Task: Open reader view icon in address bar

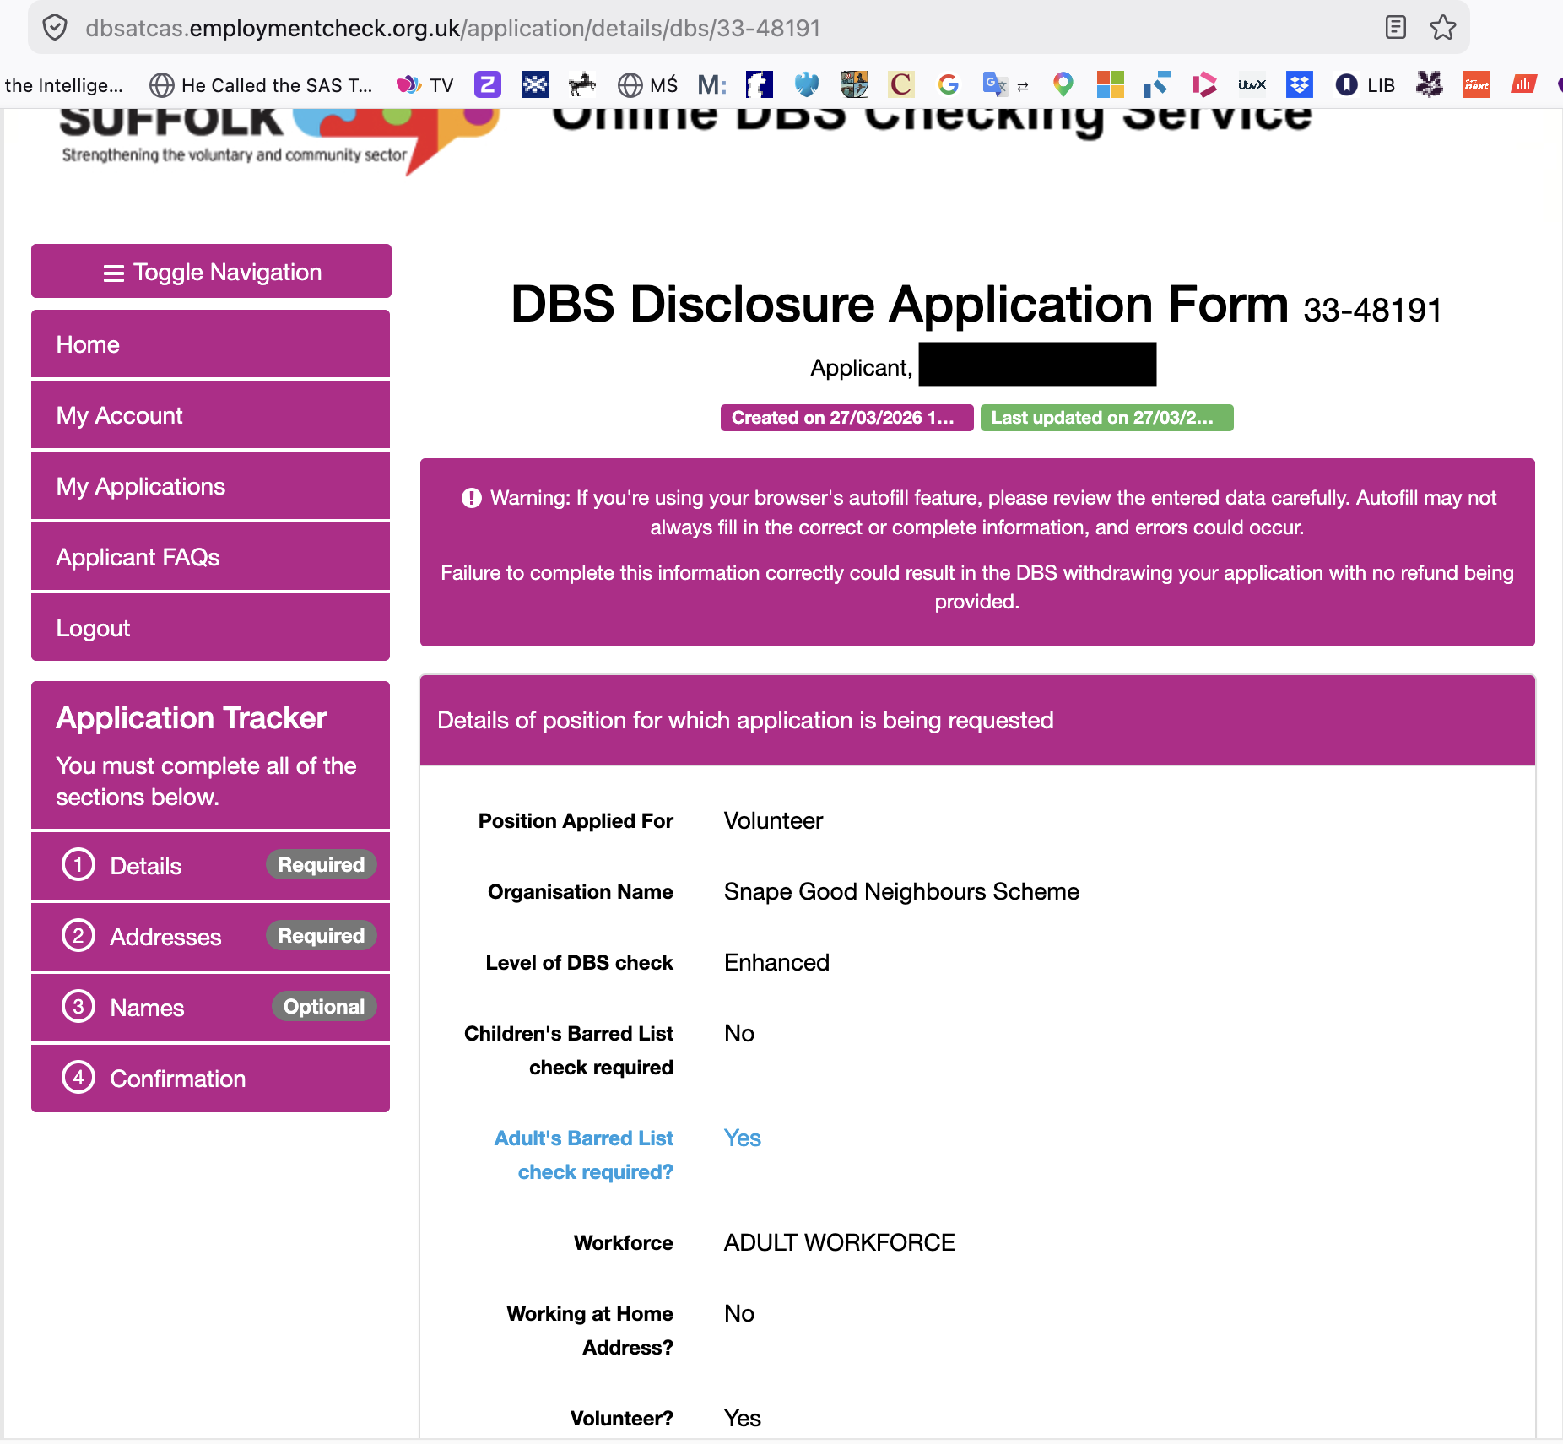Action: (x=1395, y=28)
